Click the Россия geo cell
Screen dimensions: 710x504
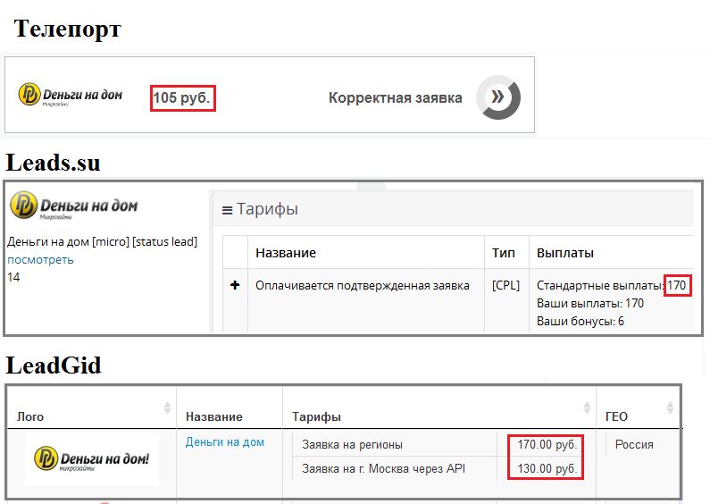coord(634,445)
